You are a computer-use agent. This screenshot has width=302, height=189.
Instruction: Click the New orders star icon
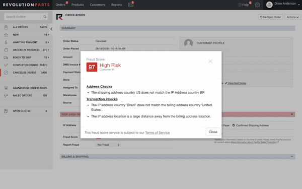tap(6, 35)
